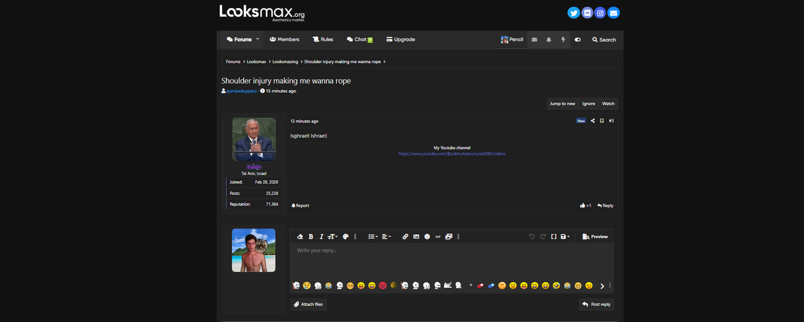Open the text color palette
804x322 pixels.
pos(345,237)
